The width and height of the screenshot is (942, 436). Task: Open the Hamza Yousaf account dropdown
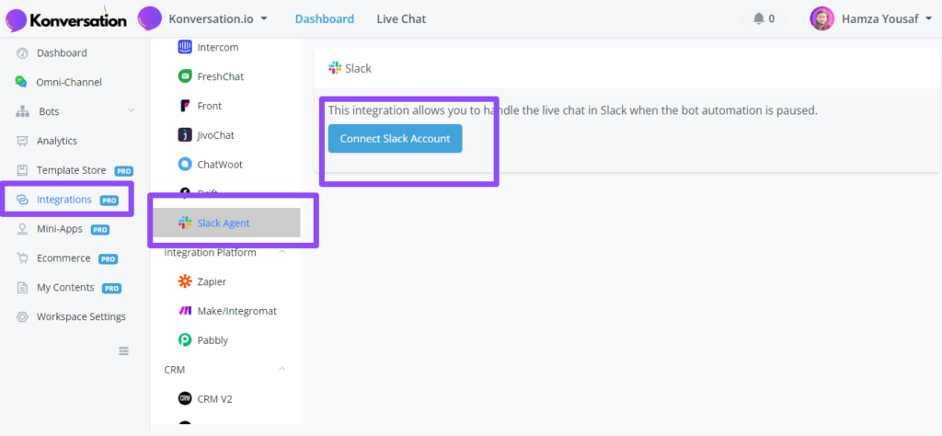pyautogui.click(x=886, y=18)
